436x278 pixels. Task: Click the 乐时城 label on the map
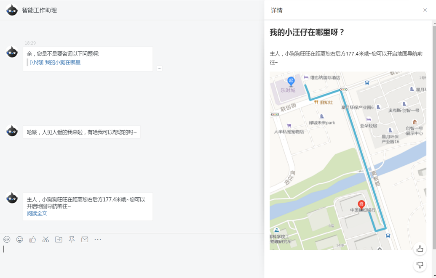tap(288, 90)
